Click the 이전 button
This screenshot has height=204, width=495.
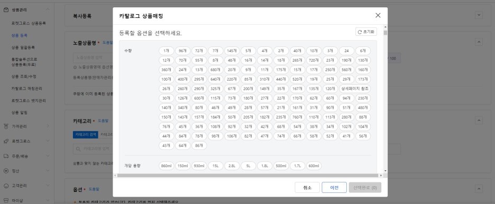(334, 188)
